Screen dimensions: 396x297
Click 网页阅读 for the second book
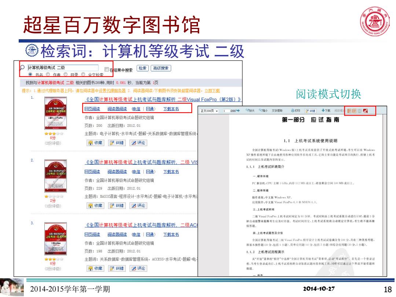pos(92,172)
